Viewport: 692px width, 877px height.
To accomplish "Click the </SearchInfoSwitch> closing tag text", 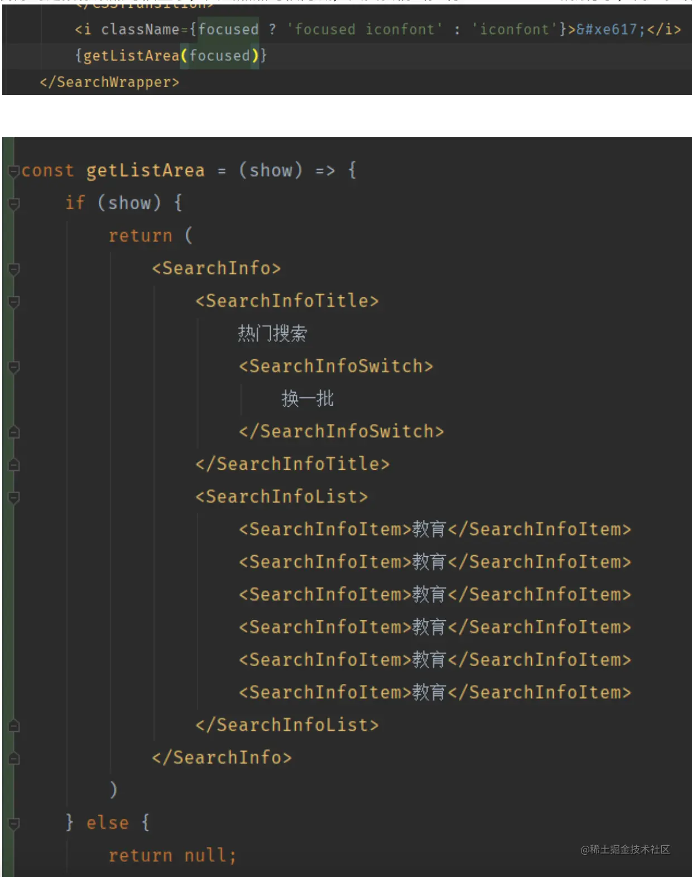I will click(342, 431).
